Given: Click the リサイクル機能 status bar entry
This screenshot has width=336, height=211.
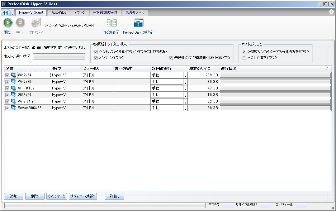Looking at the screenshot, I should point(246,205).
